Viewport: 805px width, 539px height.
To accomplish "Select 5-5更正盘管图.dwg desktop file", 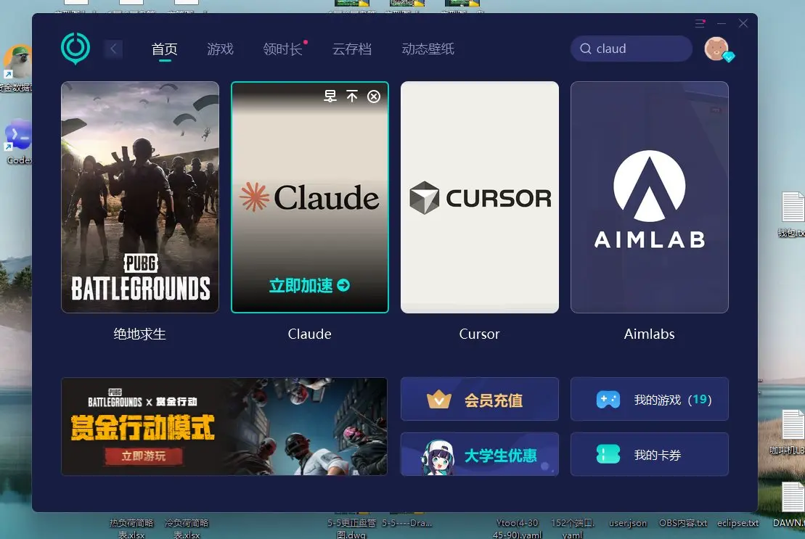I will pos(351,528).
